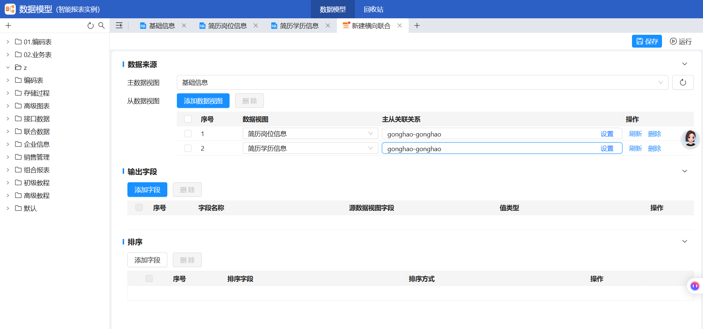The height and width of the screenshot is (329, 703).
Task: Click the refresh icon beside 主数据视图
Action: pyautogui.click(x=683, y=82)
